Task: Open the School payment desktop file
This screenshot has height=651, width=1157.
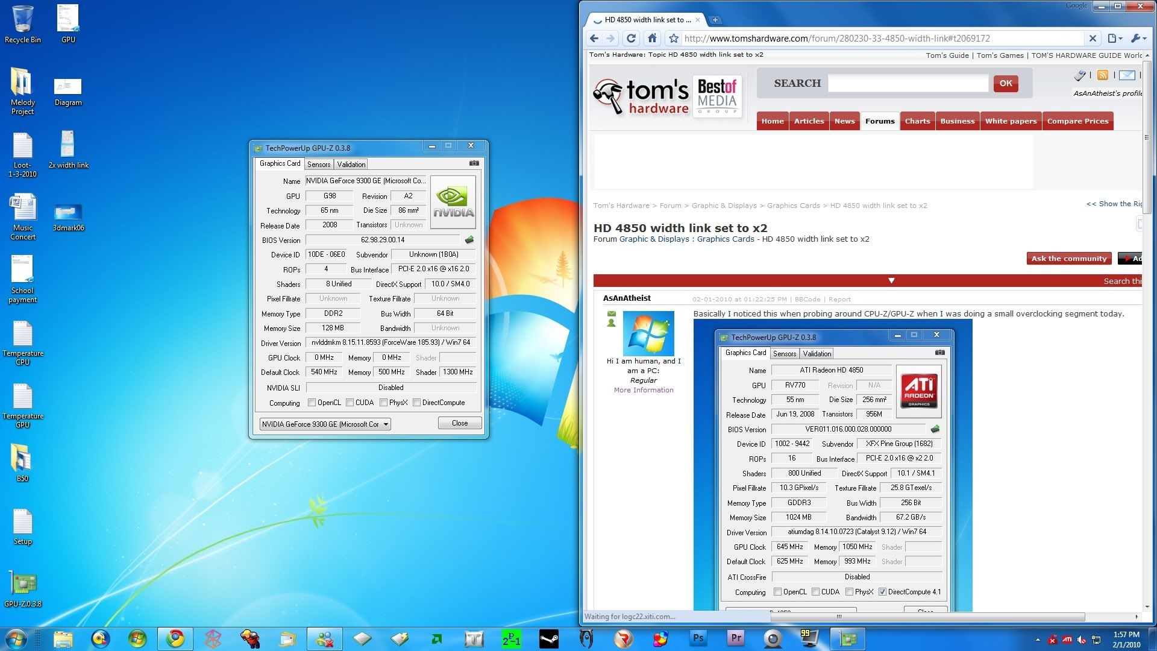Action: [x=23, y=279]
